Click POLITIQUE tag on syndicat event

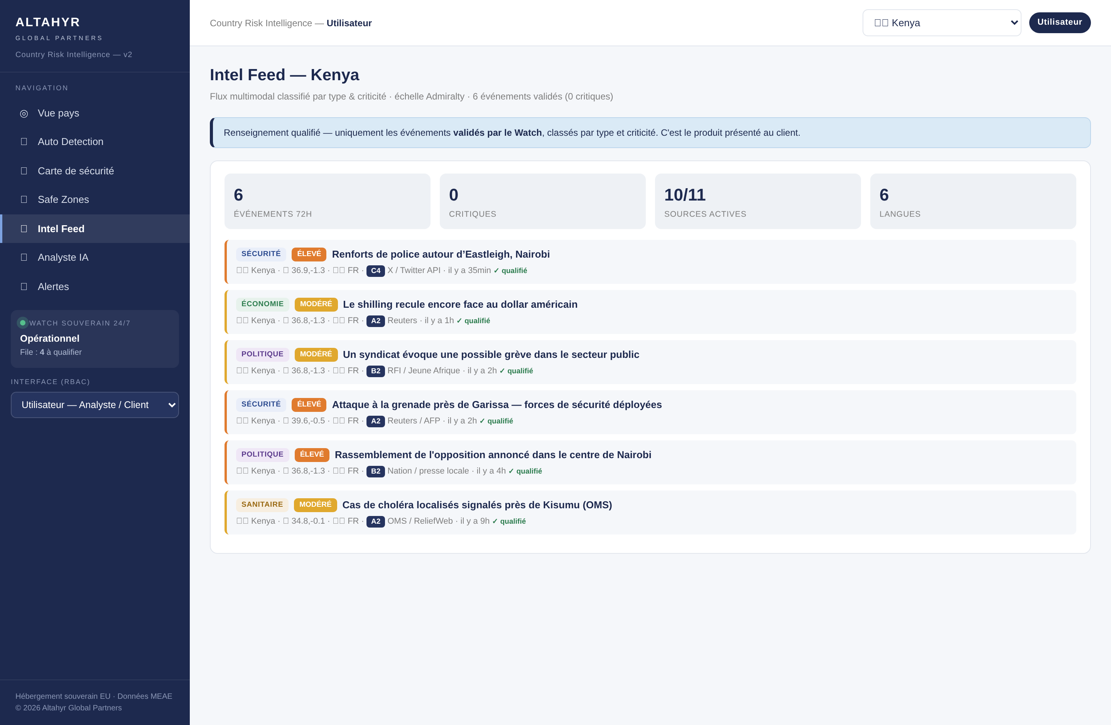[x=262, y=354]
